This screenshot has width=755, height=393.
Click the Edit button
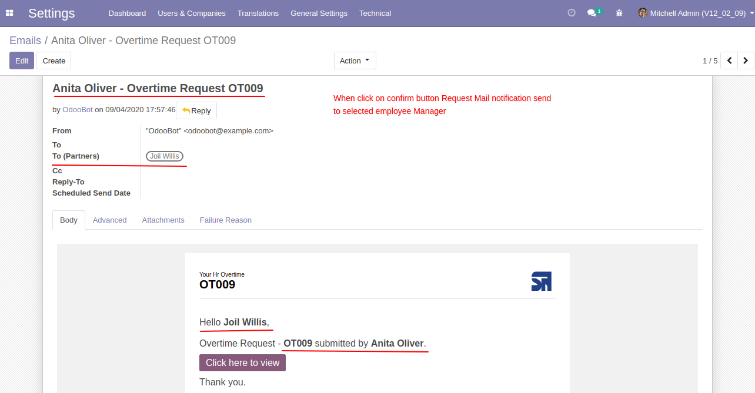tap(22, 61)
